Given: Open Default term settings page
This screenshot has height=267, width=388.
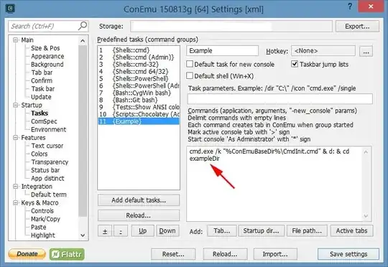Looking at the screenshot, I should click(x=49, y=195).
